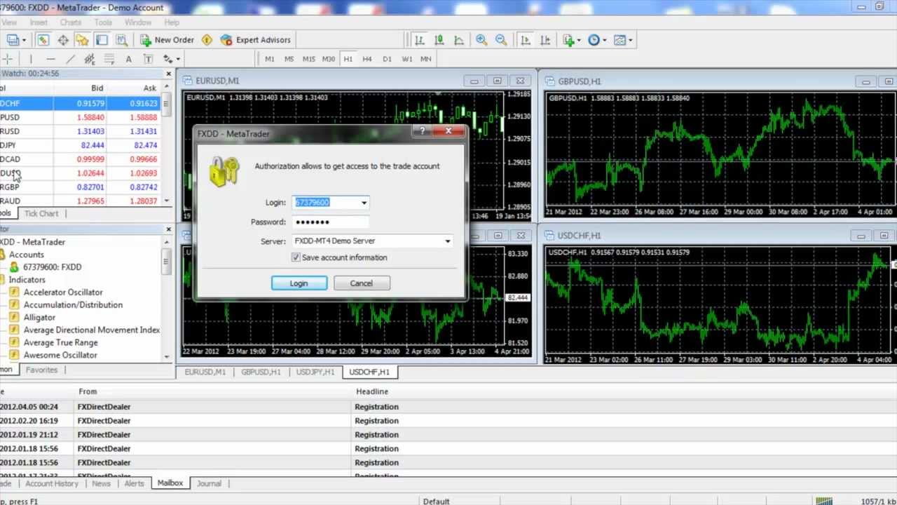Viewport: 897px width, 505px height.
Task: Toggle Expert Advisors button
Action: pyautogui.click(x=256, y=40)
